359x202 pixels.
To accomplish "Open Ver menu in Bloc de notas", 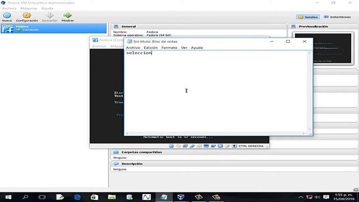I will pyautogui.click(x=184, y=48).
